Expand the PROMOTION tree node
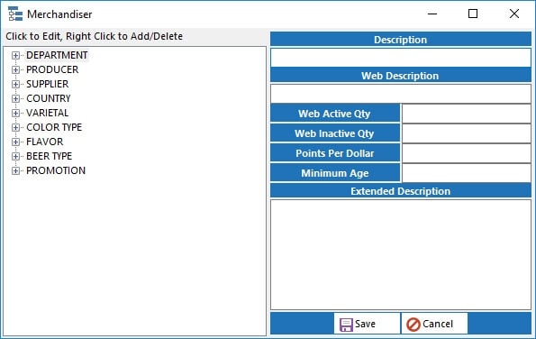536x339 pixels. tap(15, 170)
